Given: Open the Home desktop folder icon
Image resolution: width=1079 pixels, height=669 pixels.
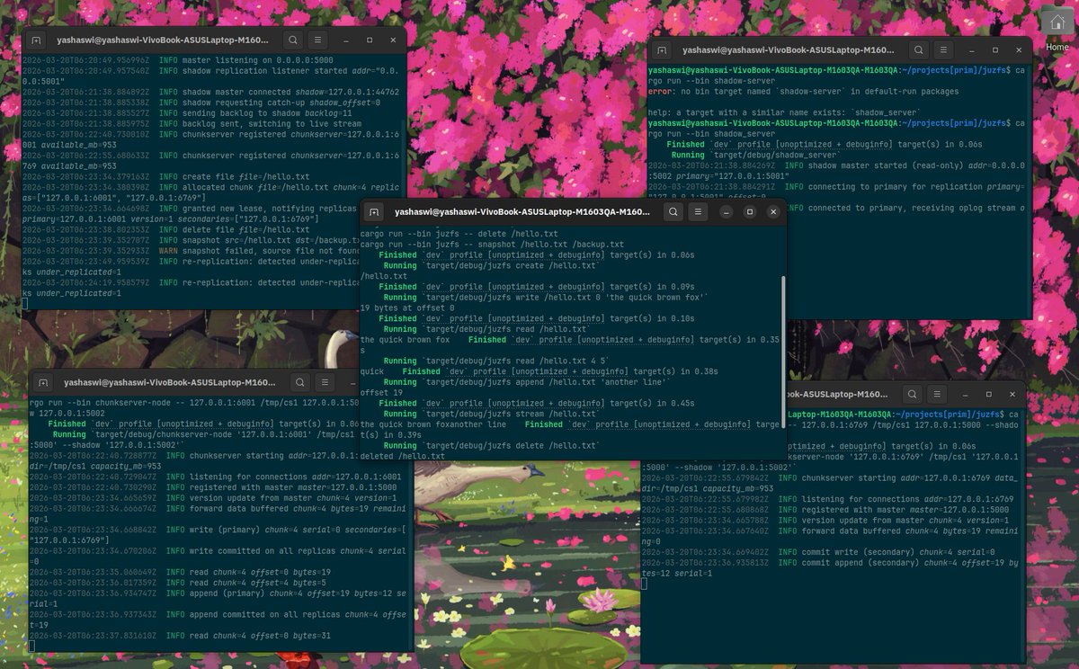Looking at the screenshot, I should click(1057, 31).
